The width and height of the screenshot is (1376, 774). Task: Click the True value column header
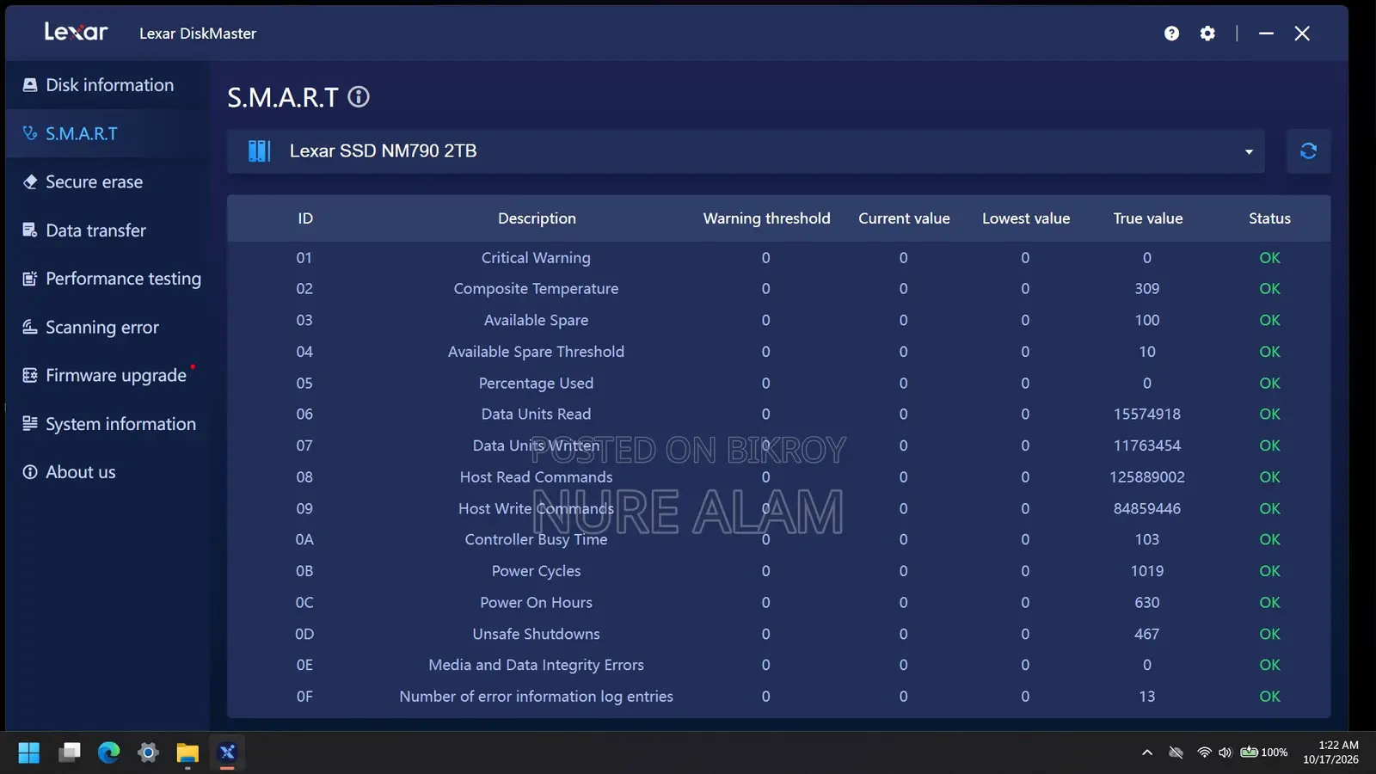tap(1147, 218)
